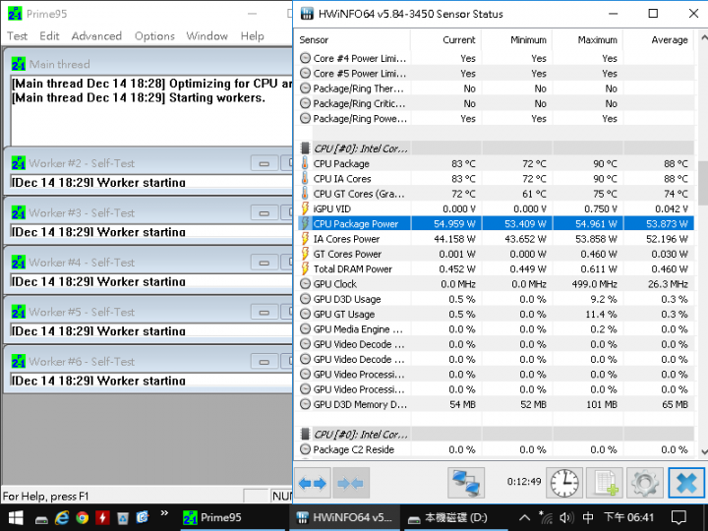Screen dimensions: 708x531
Task: Click the HWiNFO64 title bar application icon
Action: pyautogui.click(x=307, y=14)
